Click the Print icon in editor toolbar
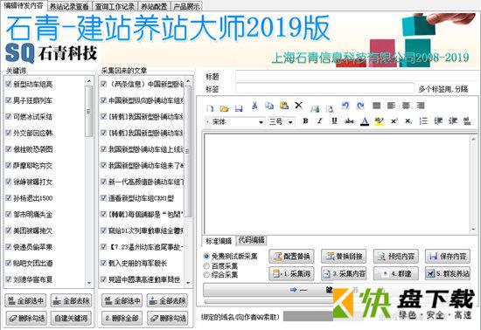This screenshot has width=481, height=330. [315, 108]
